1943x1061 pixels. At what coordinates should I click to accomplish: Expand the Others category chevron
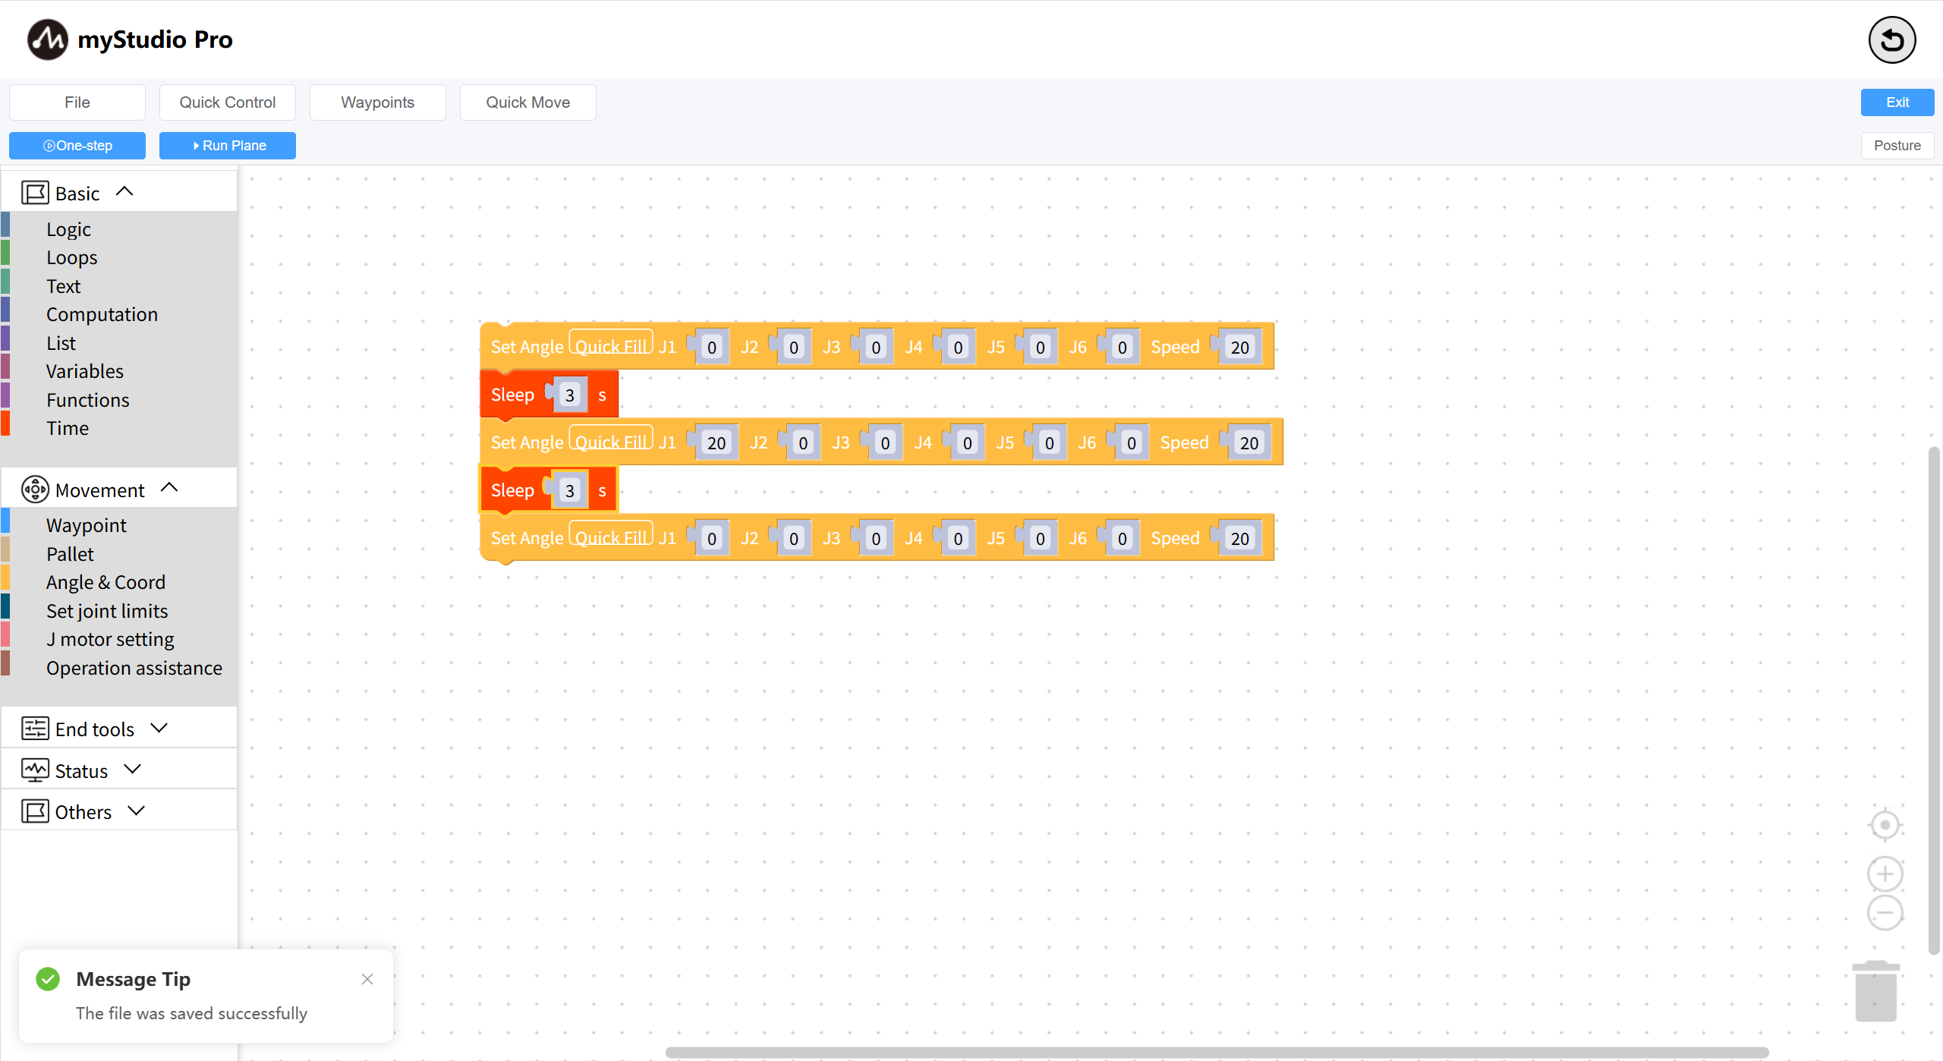[x=137, y=811]
